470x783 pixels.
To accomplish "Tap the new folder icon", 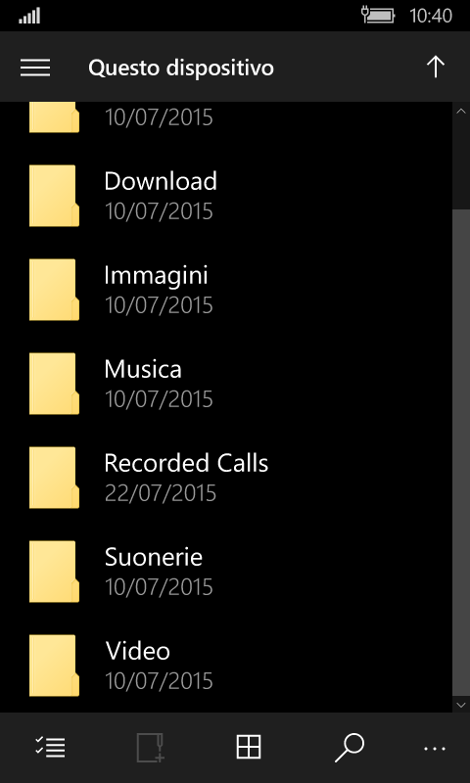I will point(151,748).
